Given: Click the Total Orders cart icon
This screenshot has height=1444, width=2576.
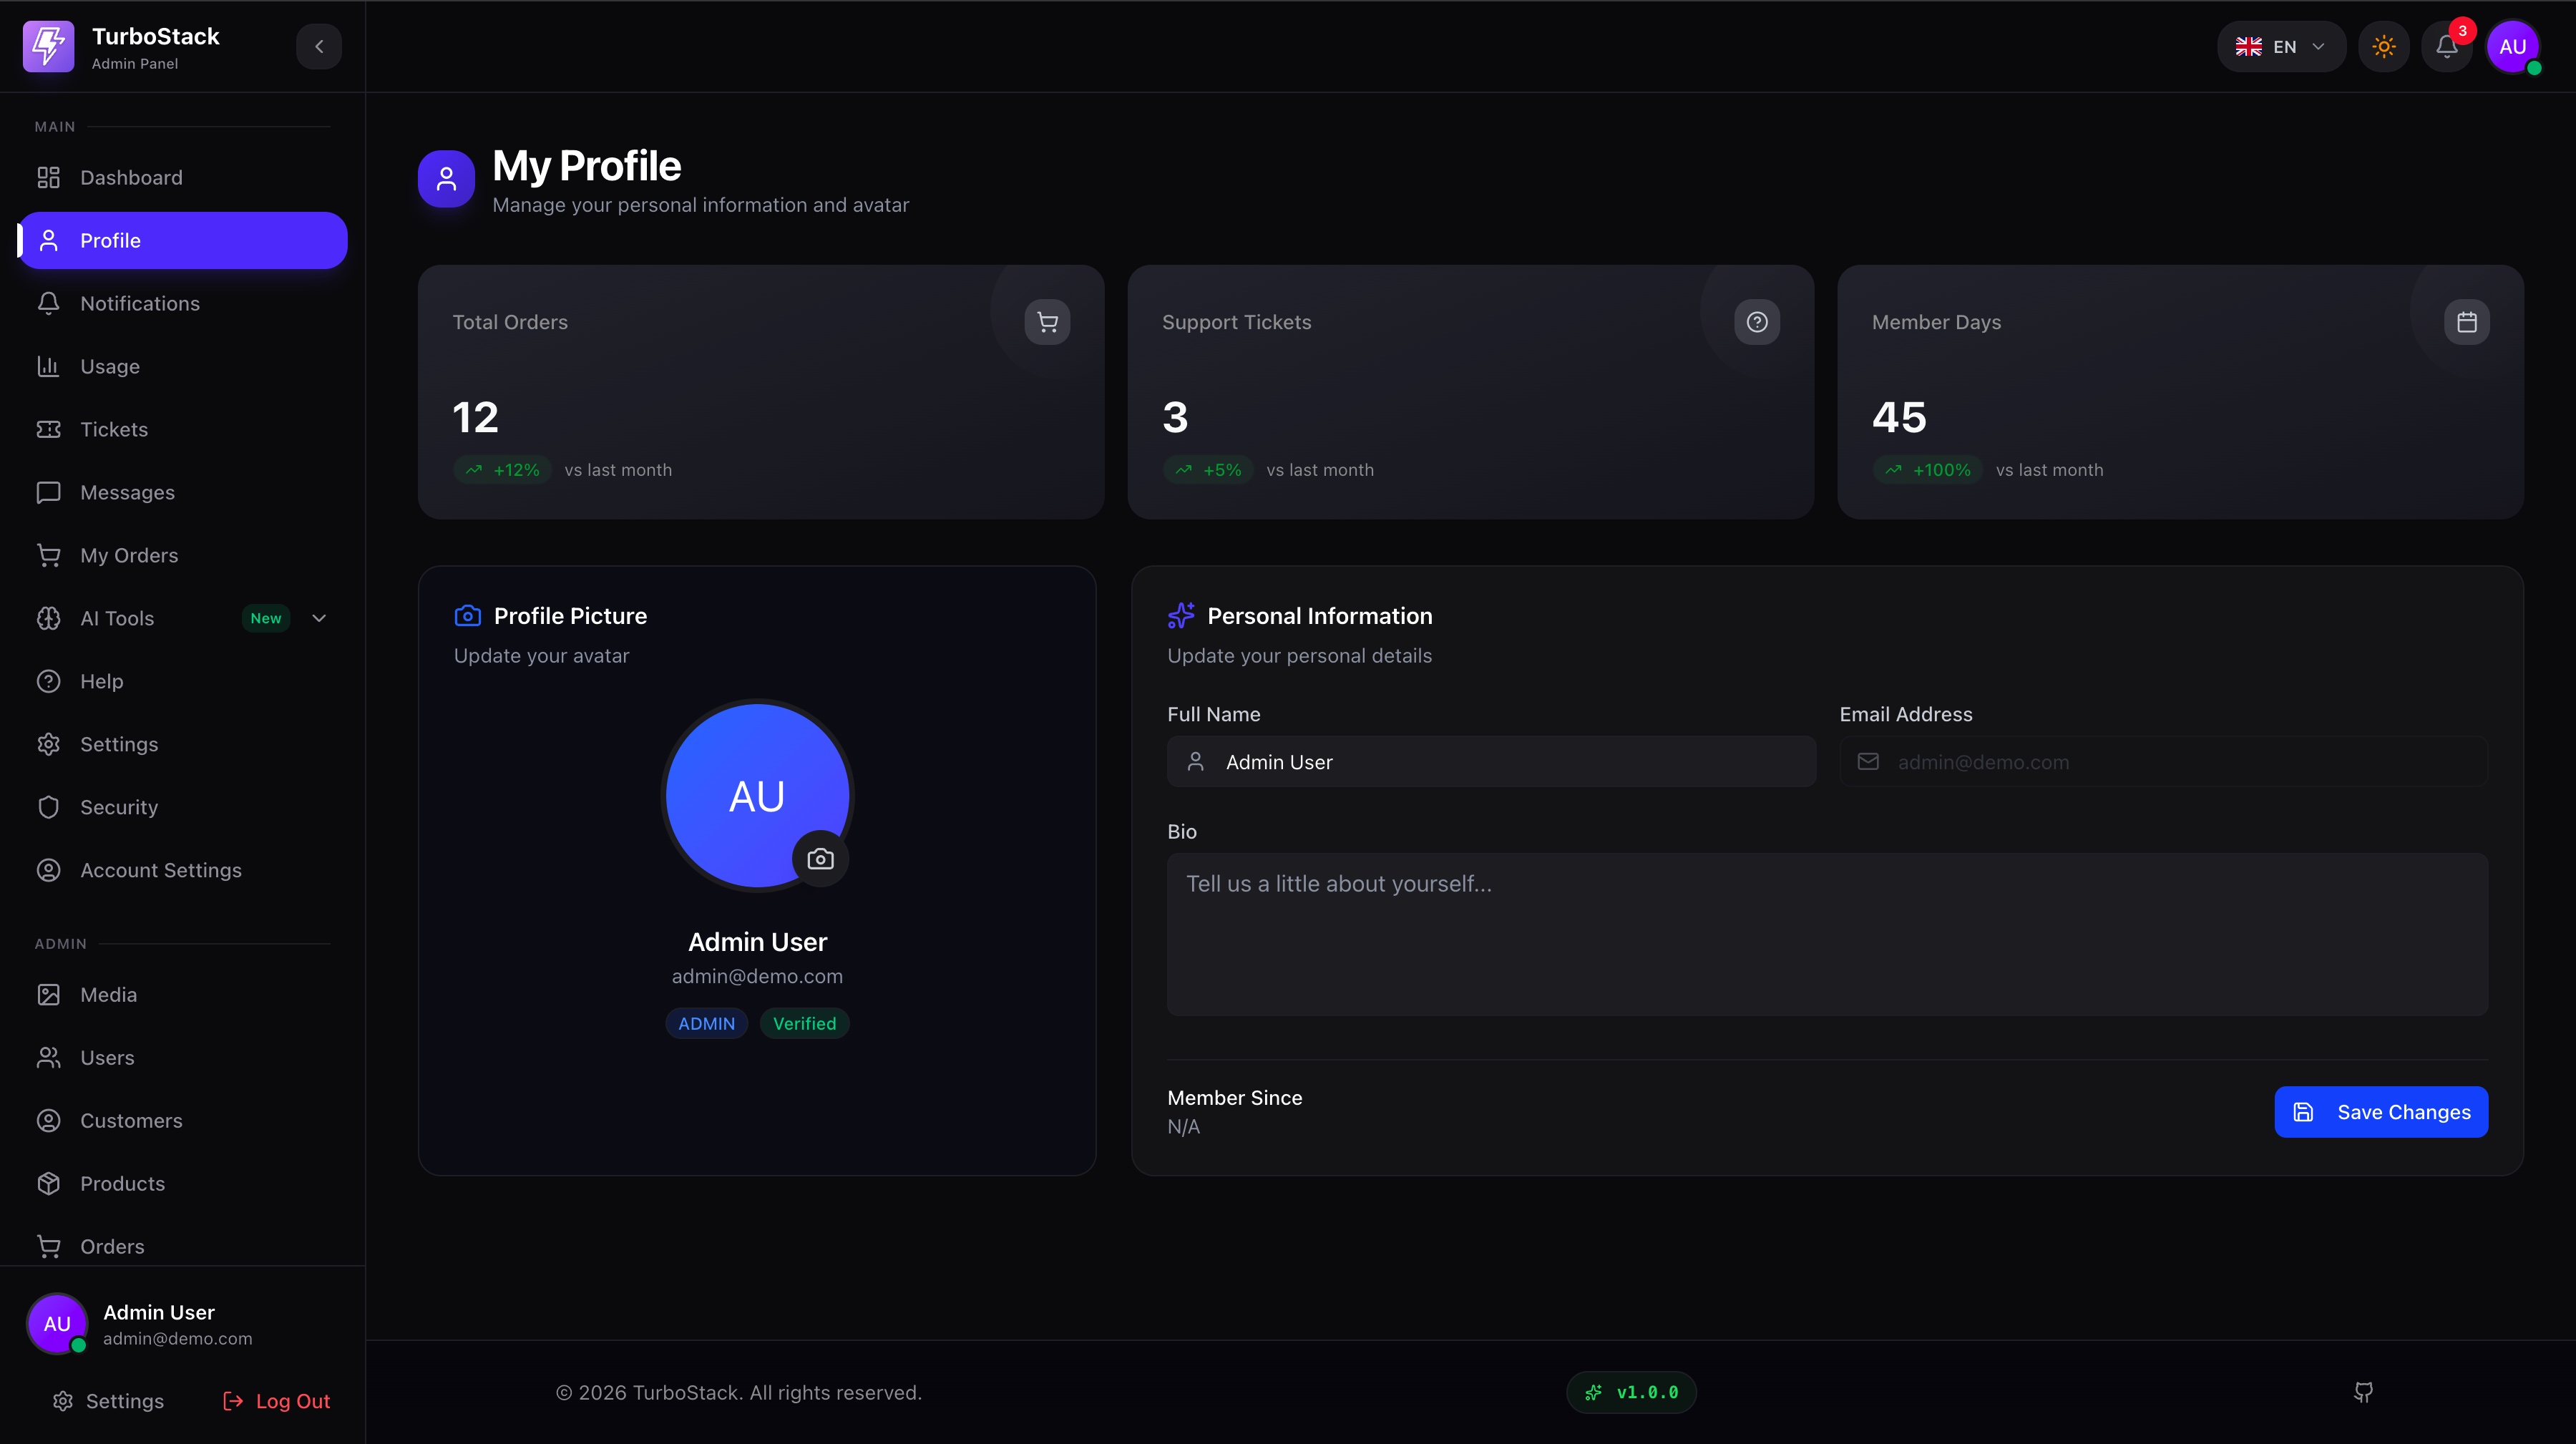Looking at the screenshot, I should tap(1047, 322).
